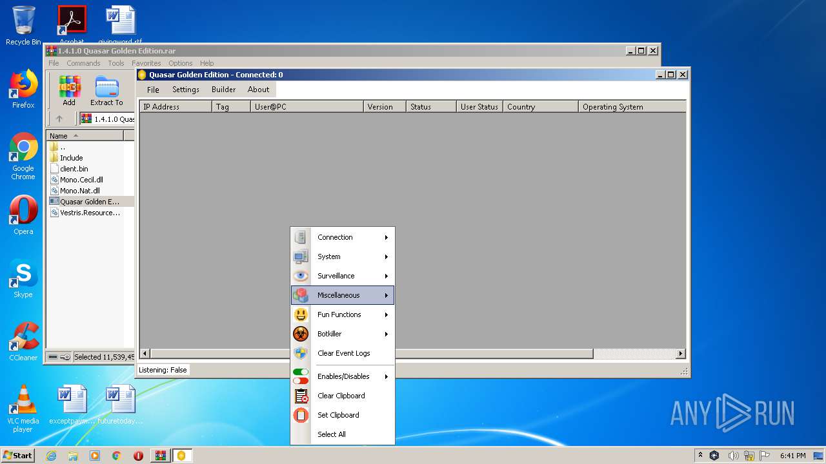826x464 pixels.
Task: Open Fun Functions submenu entry
Action: pyautogui.click(x=343, y=314)
